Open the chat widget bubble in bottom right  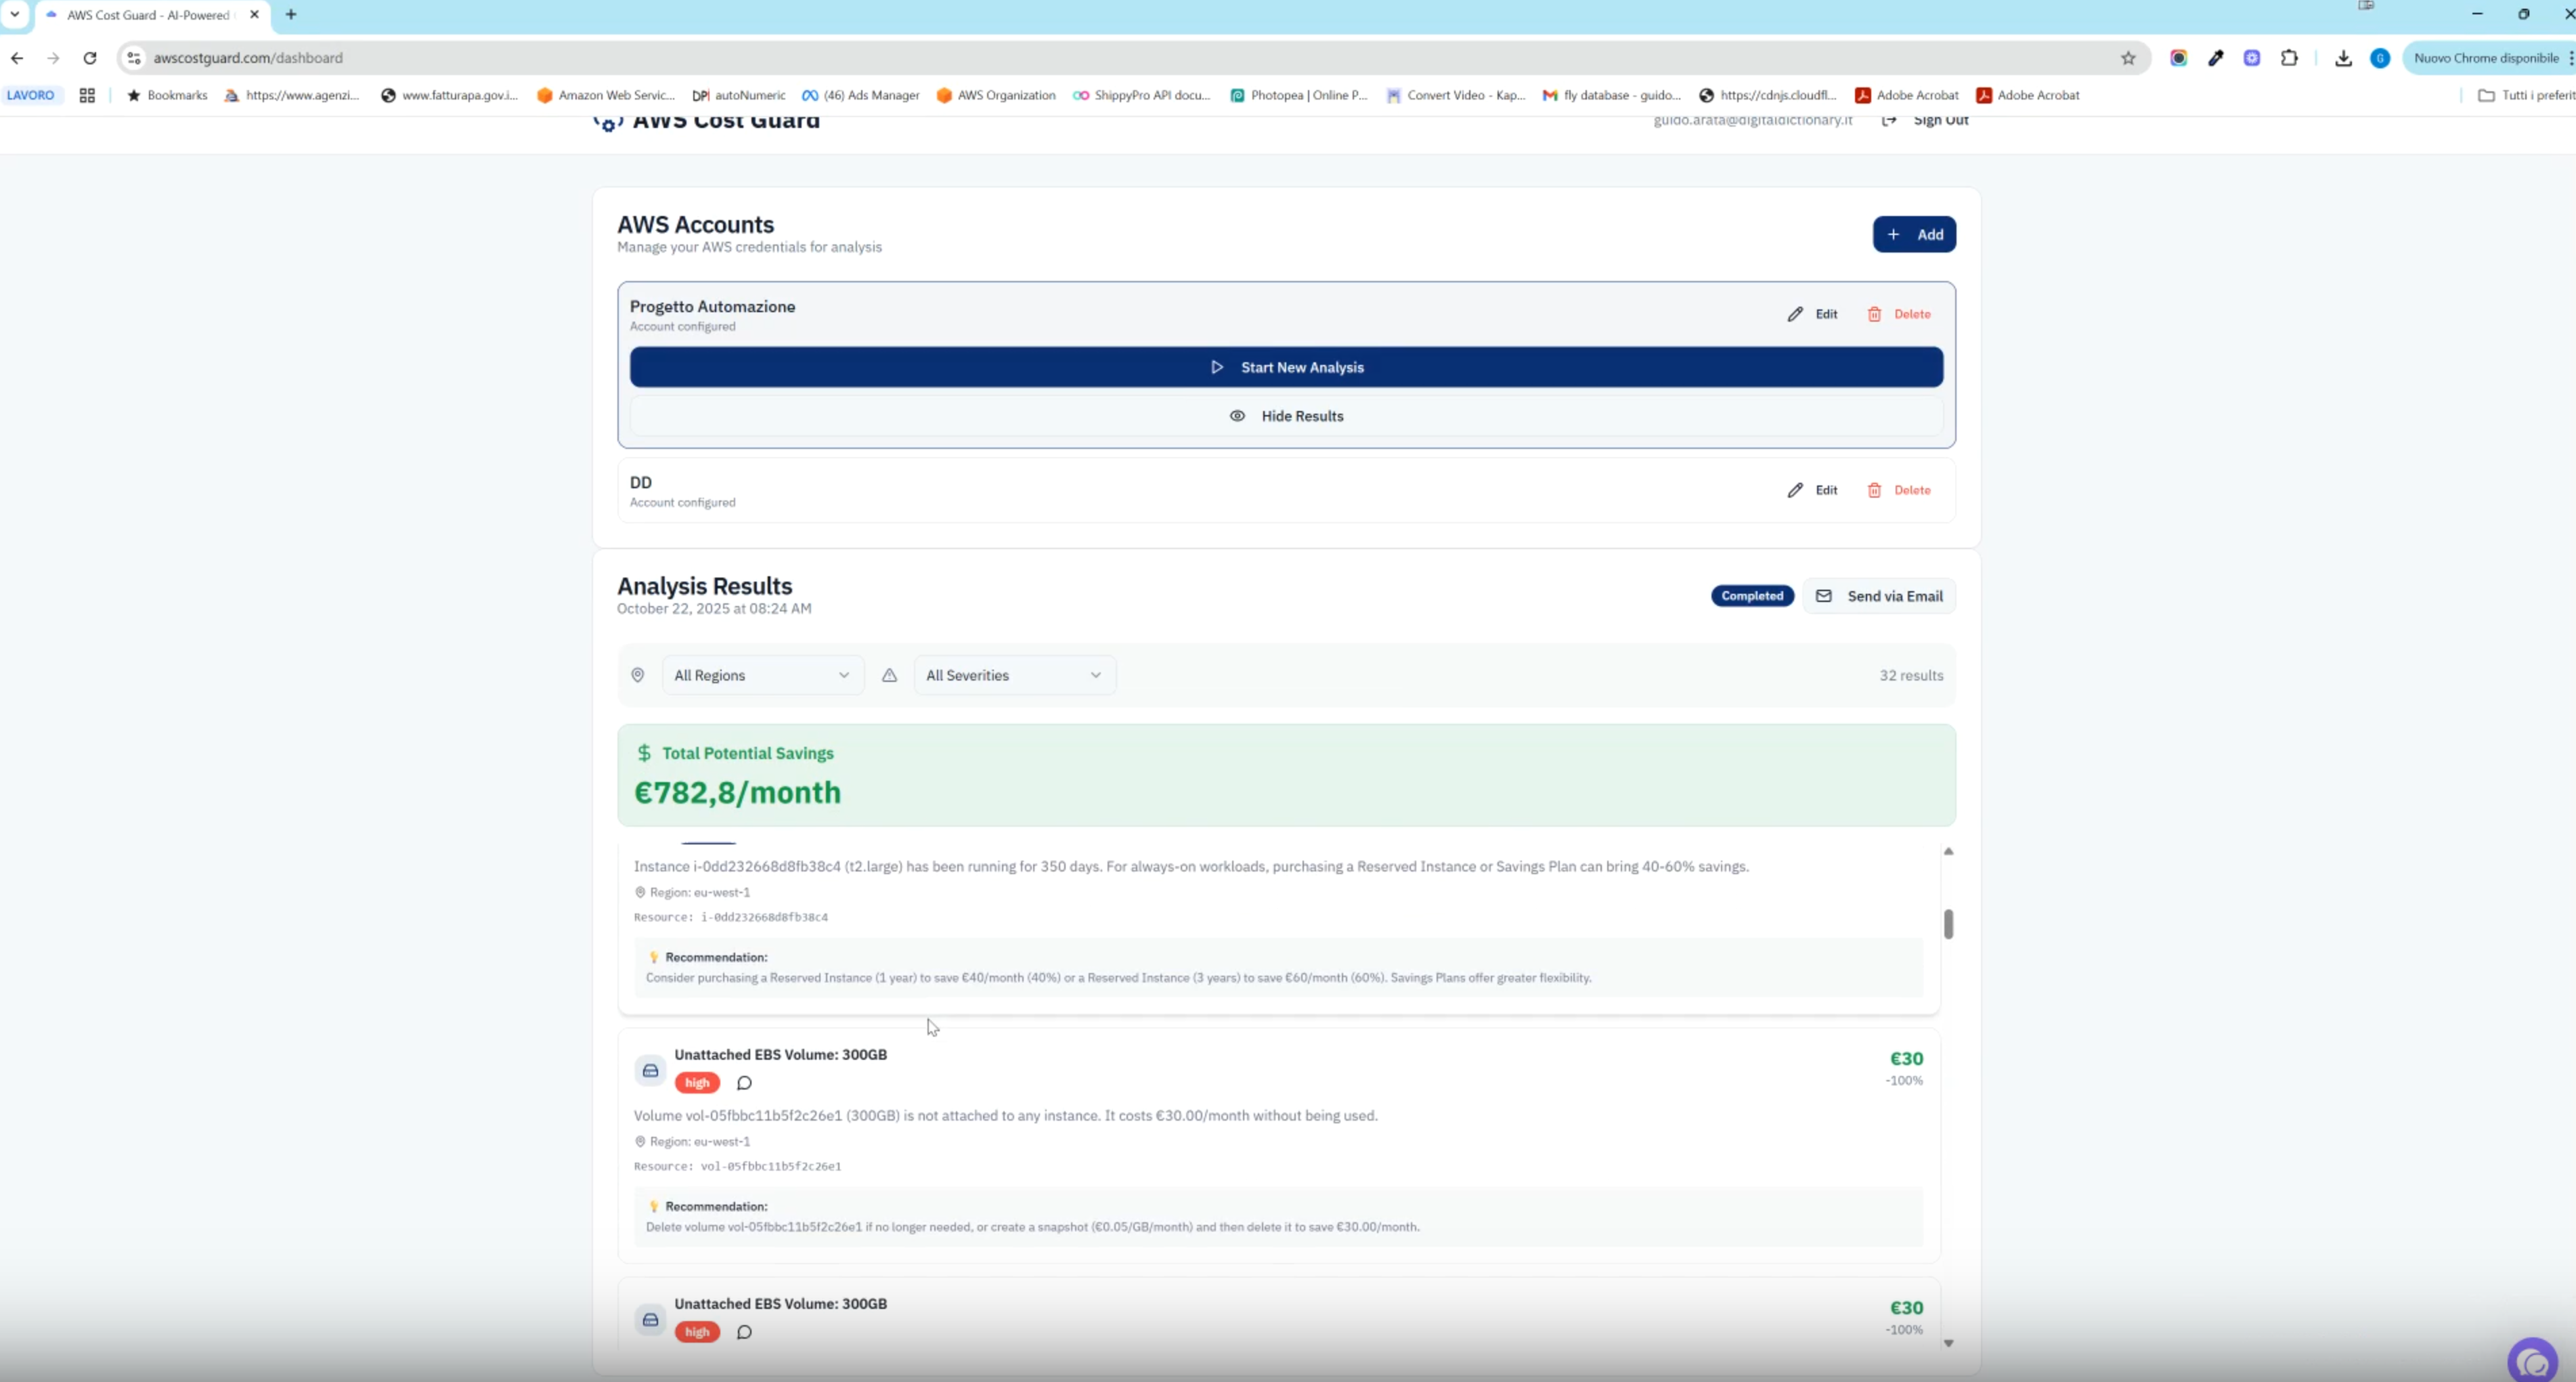tap(2533, 1359)
